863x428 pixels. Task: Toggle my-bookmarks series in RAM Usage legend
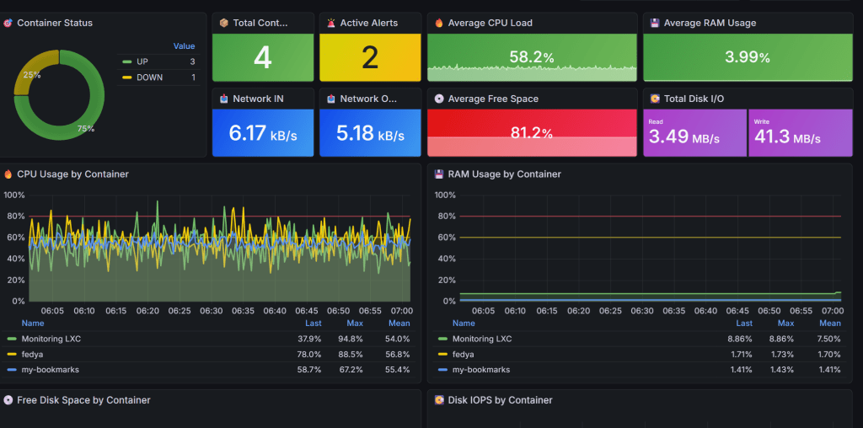click(480, 370)
